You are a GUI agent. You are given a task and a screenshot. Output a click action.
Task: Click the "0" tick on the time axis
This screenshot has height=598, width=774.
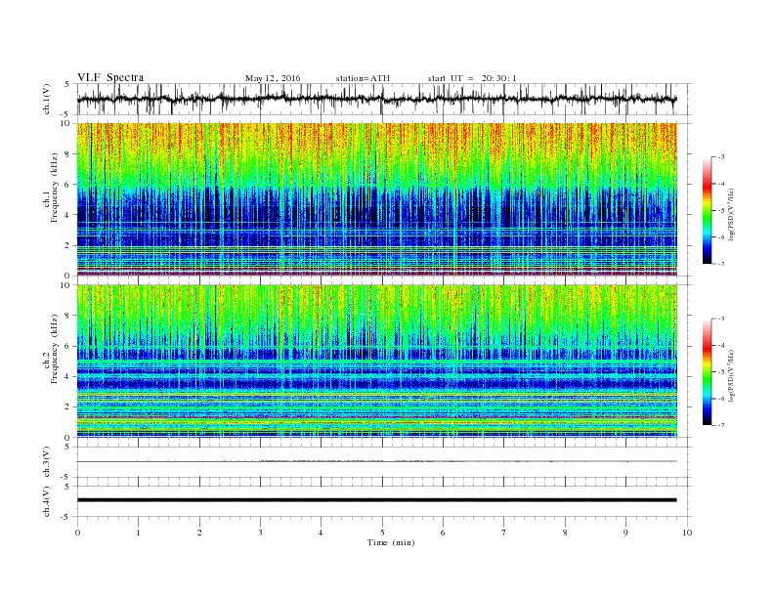click(77, 533)
